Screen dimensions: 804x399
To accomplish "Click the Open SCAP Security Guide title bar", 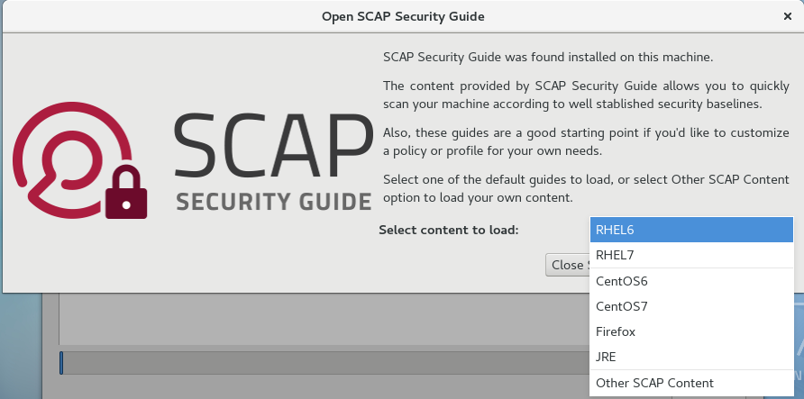I will pos(403,16).
